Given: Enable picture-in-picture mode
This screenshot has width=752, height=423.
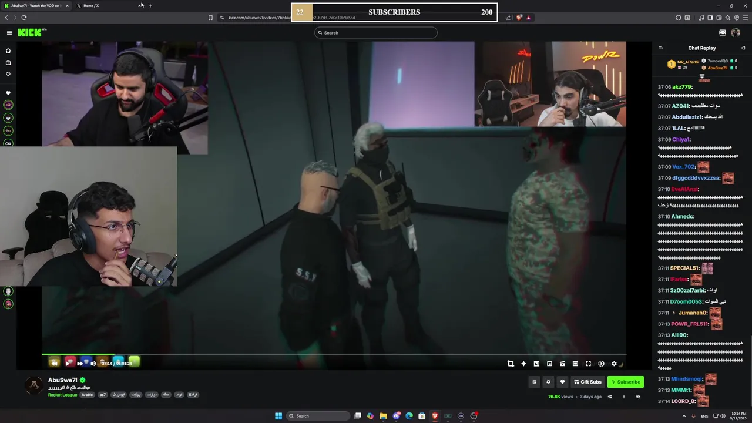Looking at the screenshot, I should click(x=549, y=364).
